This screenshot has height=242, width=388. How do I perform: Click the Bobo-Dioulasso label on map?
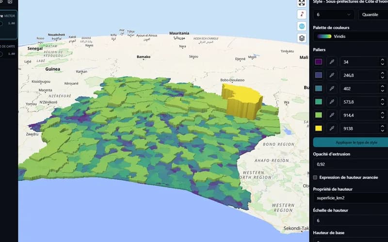pos(232,80)
